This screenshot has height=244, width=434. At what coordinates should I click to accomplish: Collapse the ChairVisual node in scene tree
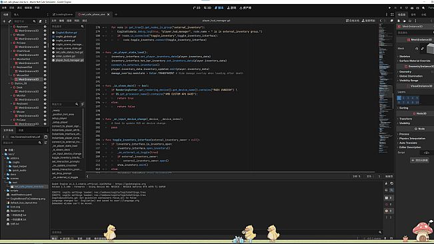pos(11,51)
